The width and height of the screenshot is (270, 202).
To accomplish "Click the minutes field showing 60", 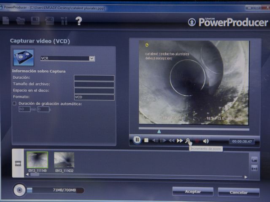I will click(24, 109).
